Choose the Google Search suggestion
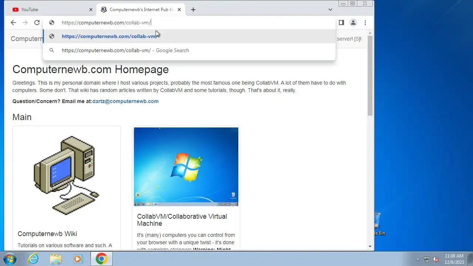Viewport: 473px width, 266px height. click(x=189, y=50)
